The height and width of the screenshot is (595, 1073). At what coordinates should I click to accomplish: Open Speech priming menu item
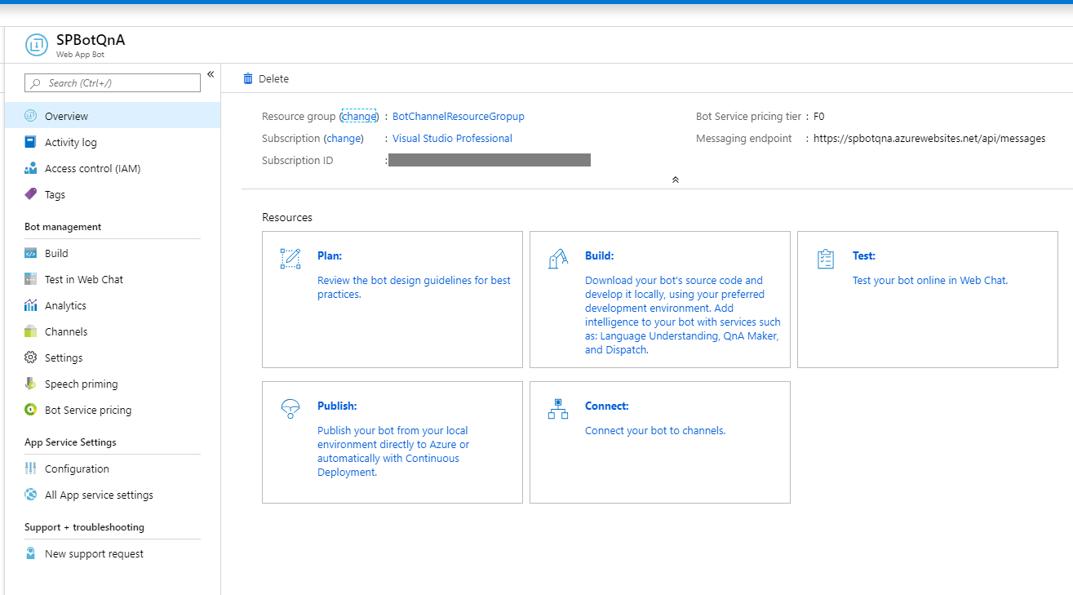coord(112,384)
